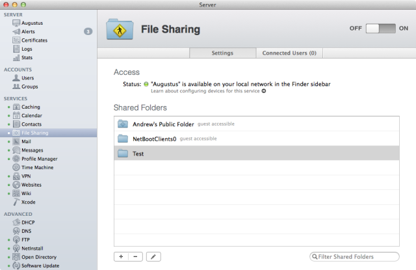Remove selected folder with minus button
Image resolution: width=416 pixels, height=270 pixels.
[136, 257]
